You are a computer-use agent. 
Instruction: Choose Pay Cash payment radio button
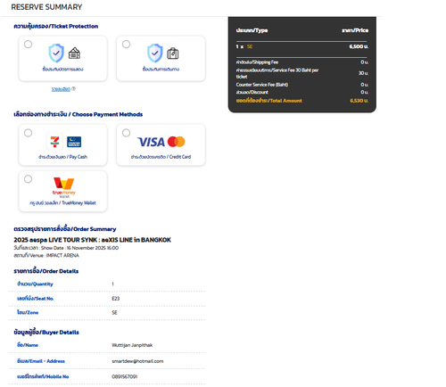pos(29,133)
